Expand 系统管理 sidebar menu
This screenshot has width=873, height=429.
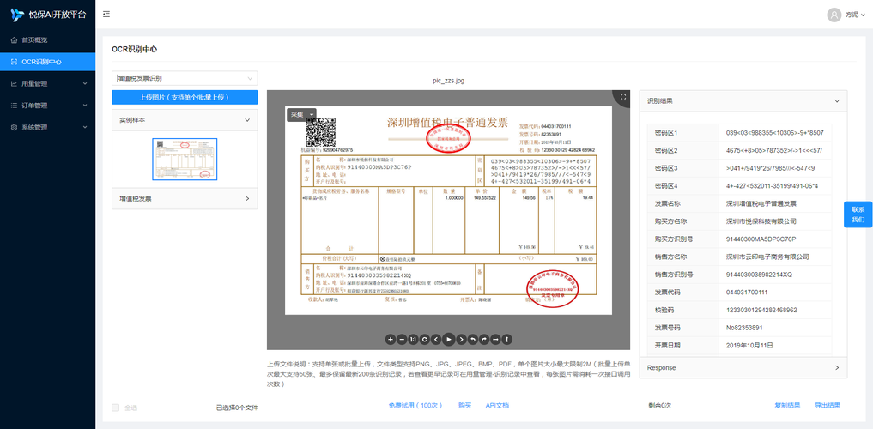pyautogui.click(x=47, y=127)
